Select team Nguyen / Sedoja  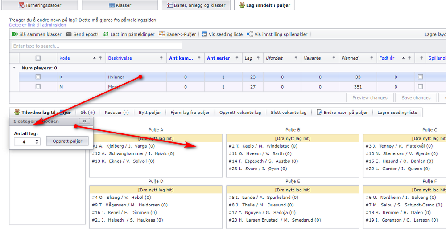(262, 212)
